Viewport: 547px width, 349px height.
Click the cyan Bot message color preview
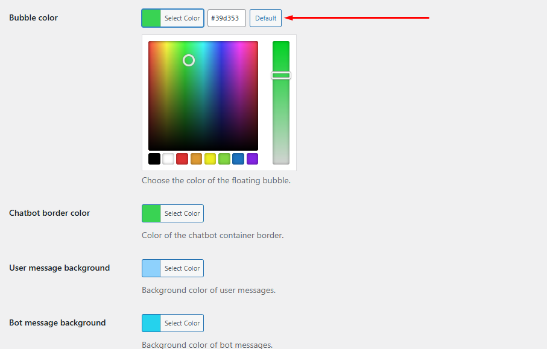(150, 322)
